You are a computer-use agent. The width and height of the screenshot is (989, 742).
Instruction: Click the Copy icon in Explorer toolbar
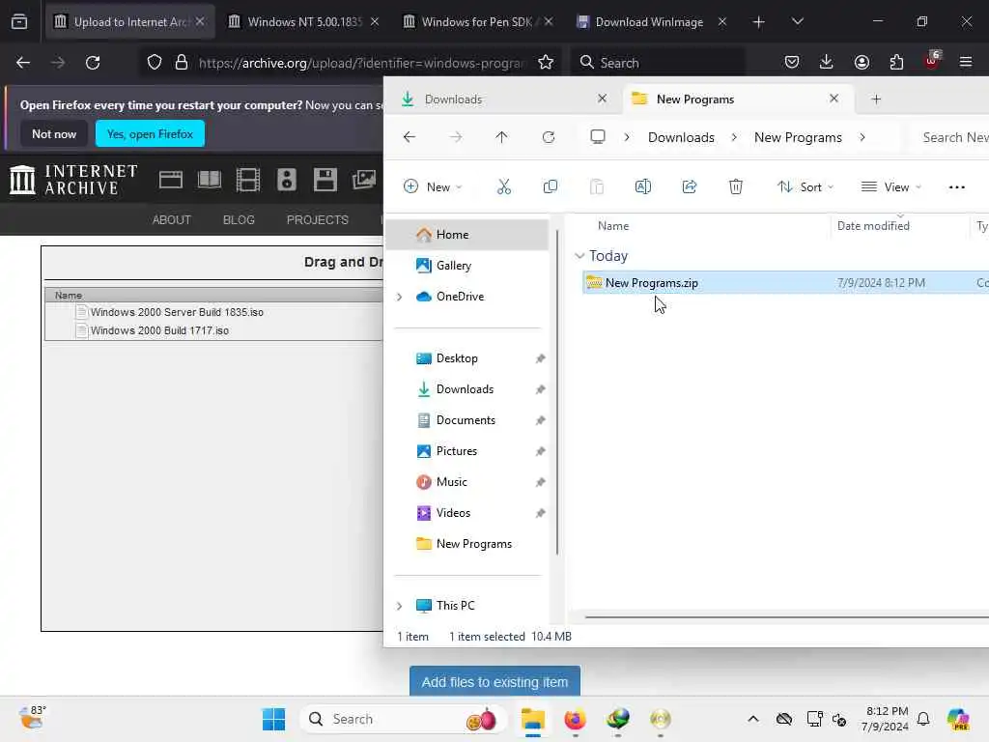point(550,186)
